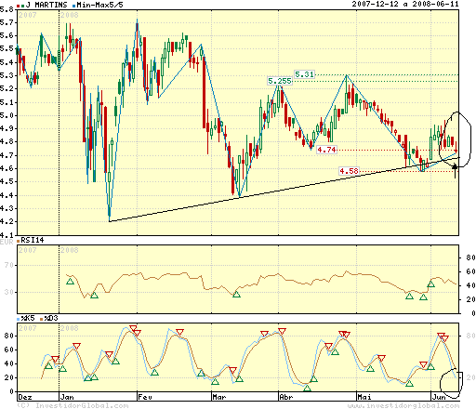Click the blue legend square beside Min-Max5/5
Viewport: 476px width, 409px height.
pyautogui.click(x=74, y=6)
